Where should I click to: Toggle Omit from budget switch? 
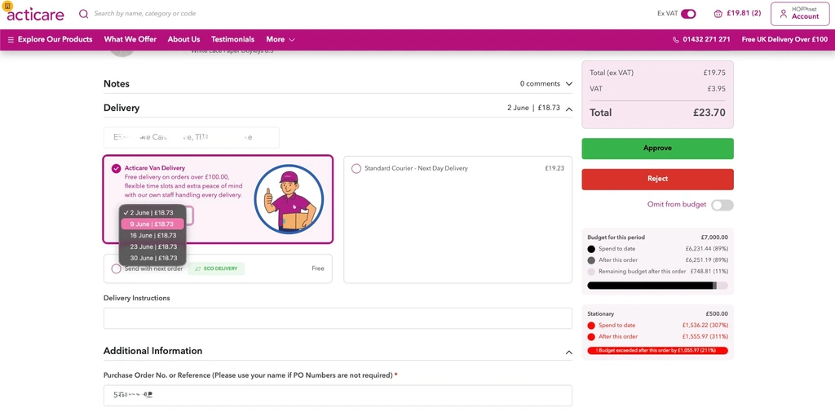[x=722, y=205]
